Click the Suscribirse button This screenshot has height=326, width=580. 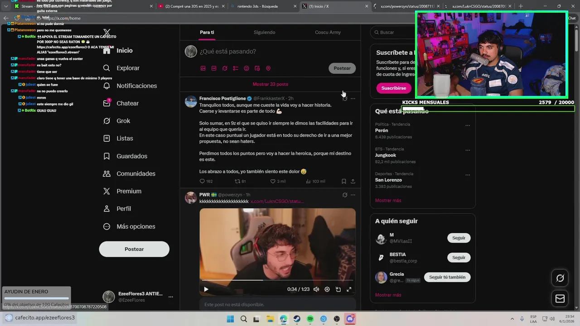coord(393,88)
